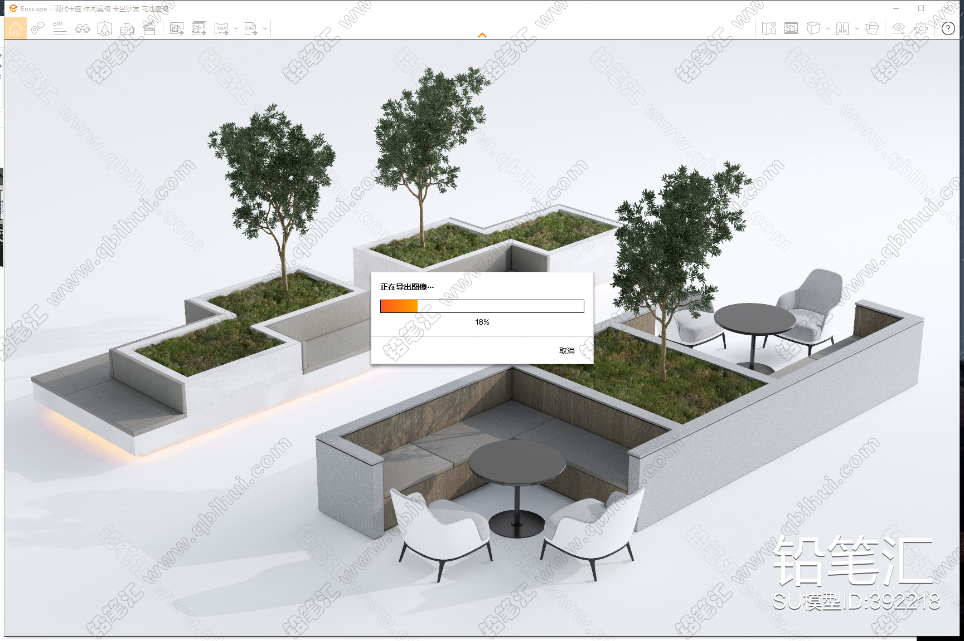The width and height of the screenshot is (964, 641).
Task: Click the 360° panorama export icon
Action: click(222, 28)
